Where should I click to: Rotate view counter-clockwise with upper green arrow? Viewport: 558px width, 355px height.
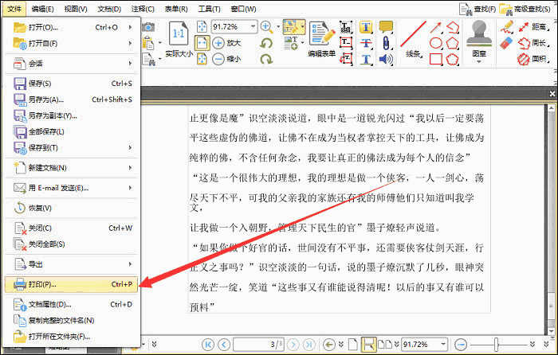click(266, 43)
